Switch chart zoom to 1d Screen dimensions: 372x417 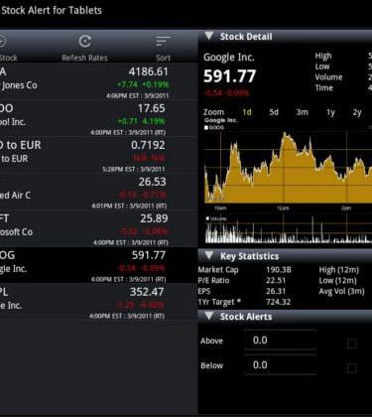pos(247,112)
